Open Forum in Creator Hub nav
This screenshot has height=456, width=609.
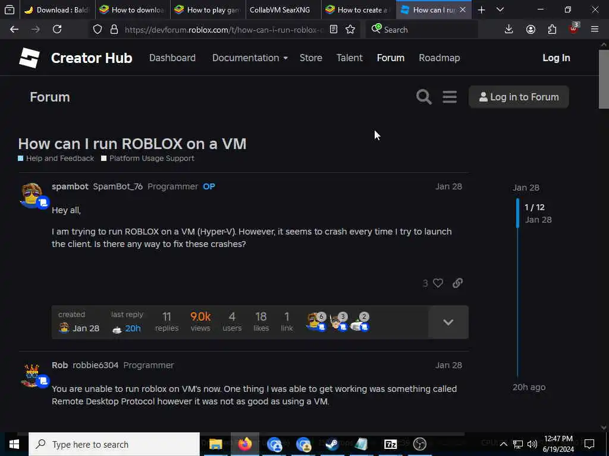tap(390, 58)
